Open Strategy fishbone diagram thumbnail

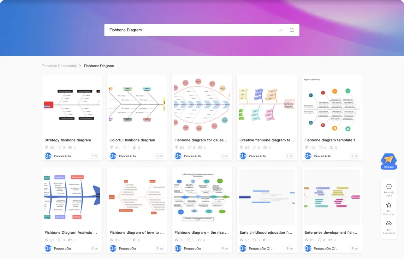tap(72, 105)
